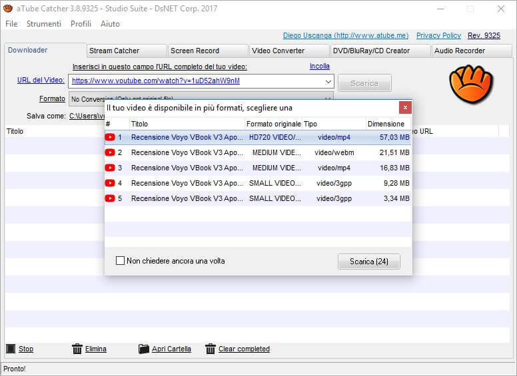Screen dimensions: 517x376
Task: Click the Apri Cartella folder icon
Action: coord(144,349)
